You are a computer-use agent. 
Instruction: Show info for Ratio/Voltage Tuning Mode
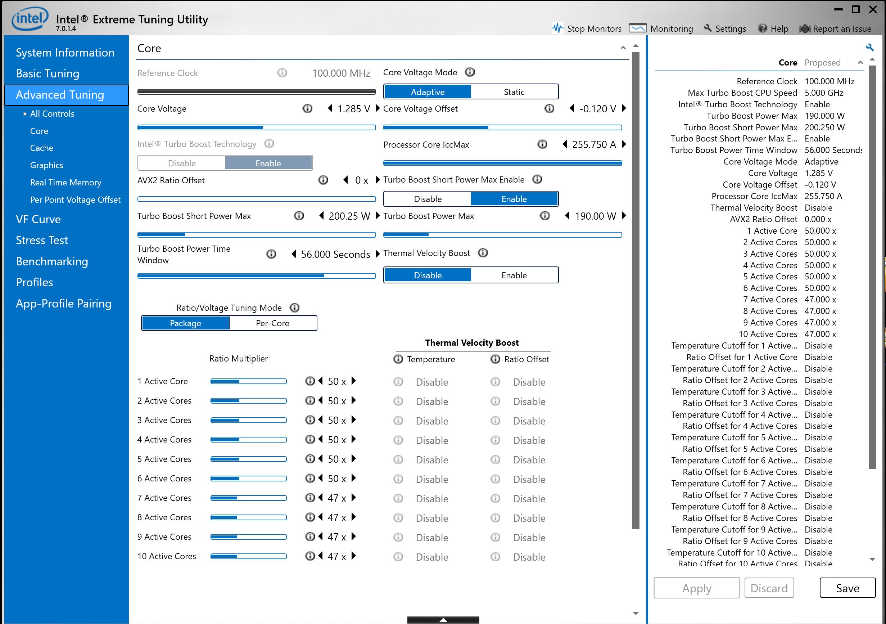click(x=294, y=308)
